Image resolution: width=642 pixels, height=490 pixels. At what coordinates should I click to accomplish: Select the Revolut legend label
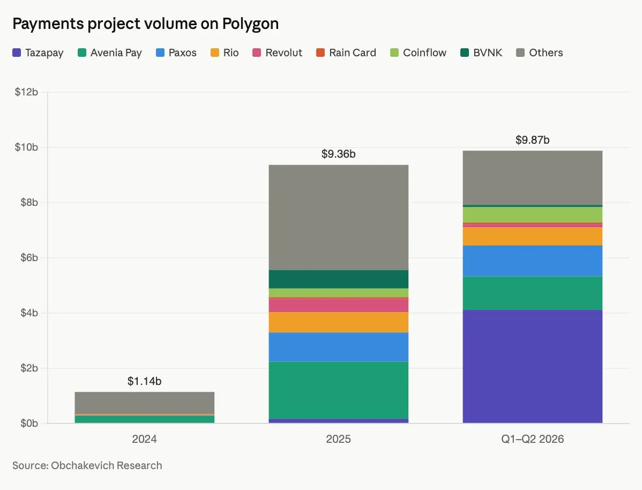click(x=283, y=53)
